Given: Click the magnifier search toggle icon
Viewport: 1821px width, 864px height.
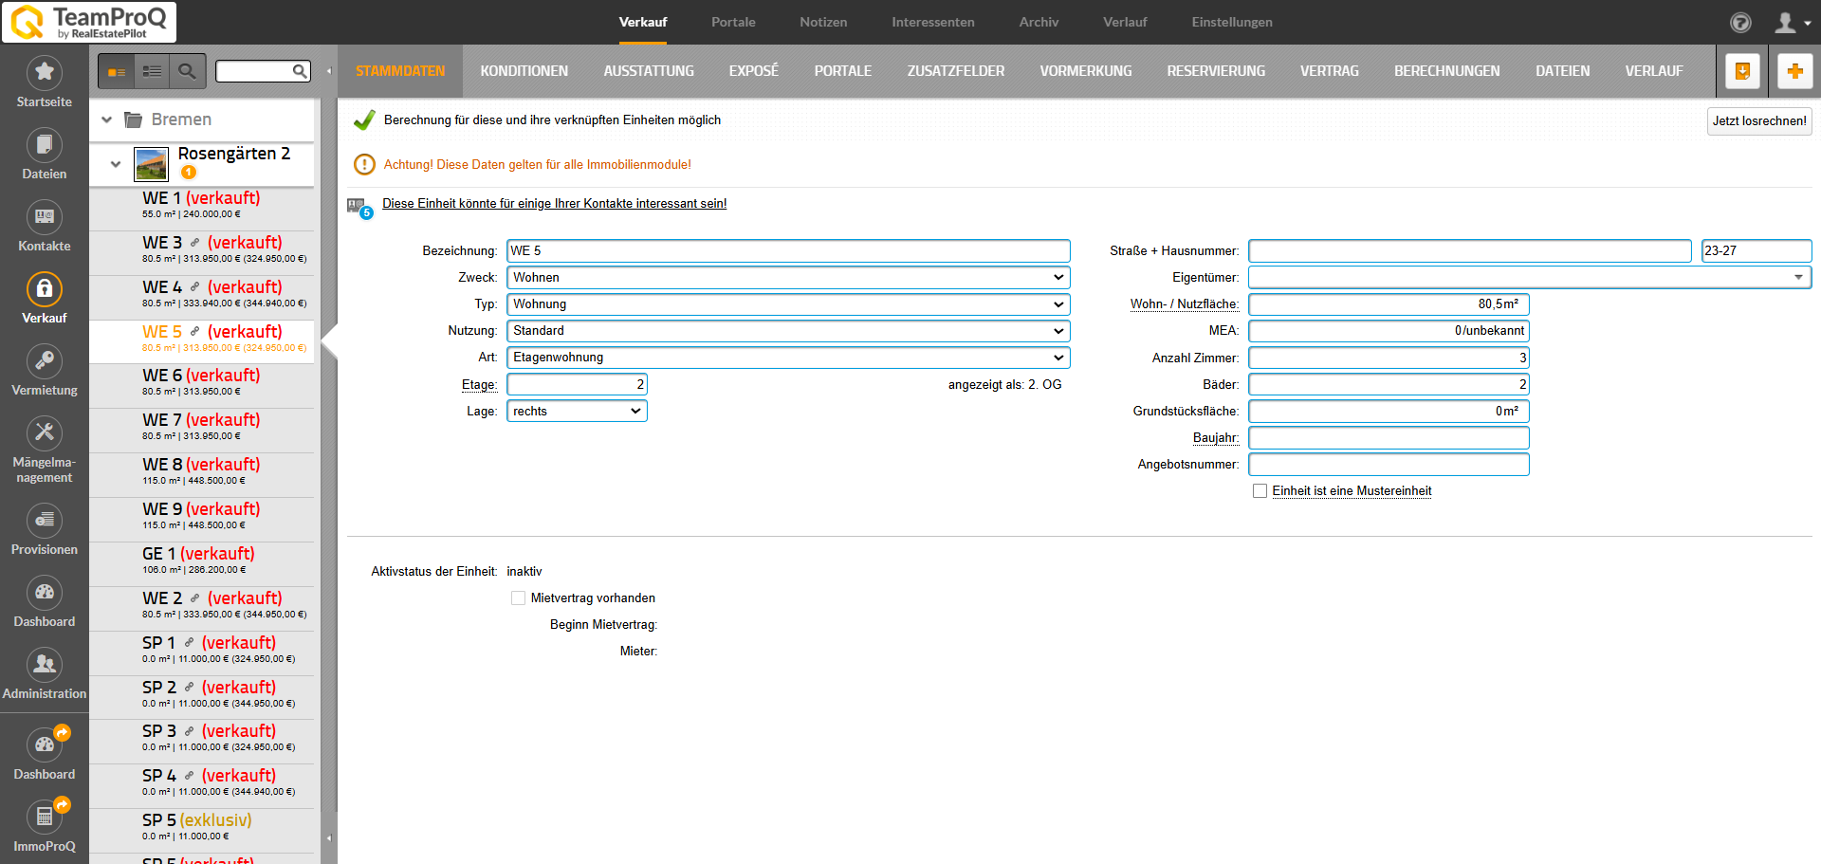Looking at the screenshot, I should 187,71.
